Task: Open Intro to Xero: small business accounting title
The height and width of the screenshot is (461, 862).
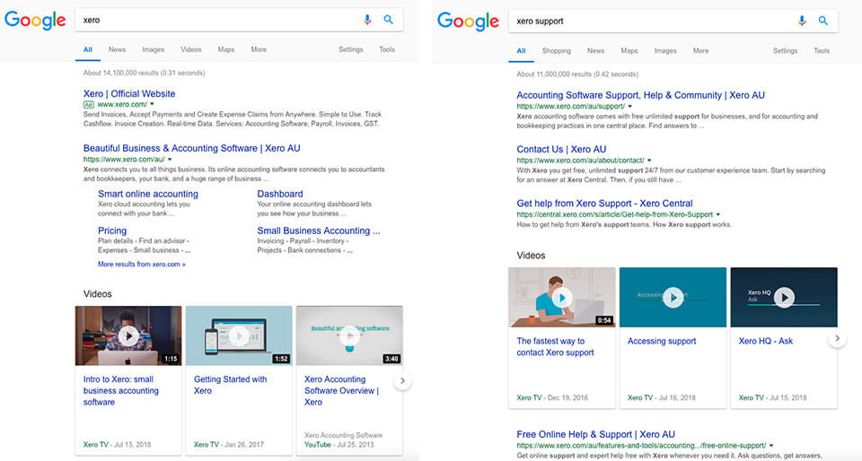Action: 121,391
